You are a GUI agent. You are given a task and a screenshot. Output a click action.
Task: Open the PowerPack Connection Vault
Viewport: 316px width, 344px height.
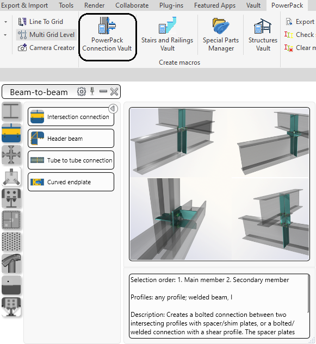point(107,35)
